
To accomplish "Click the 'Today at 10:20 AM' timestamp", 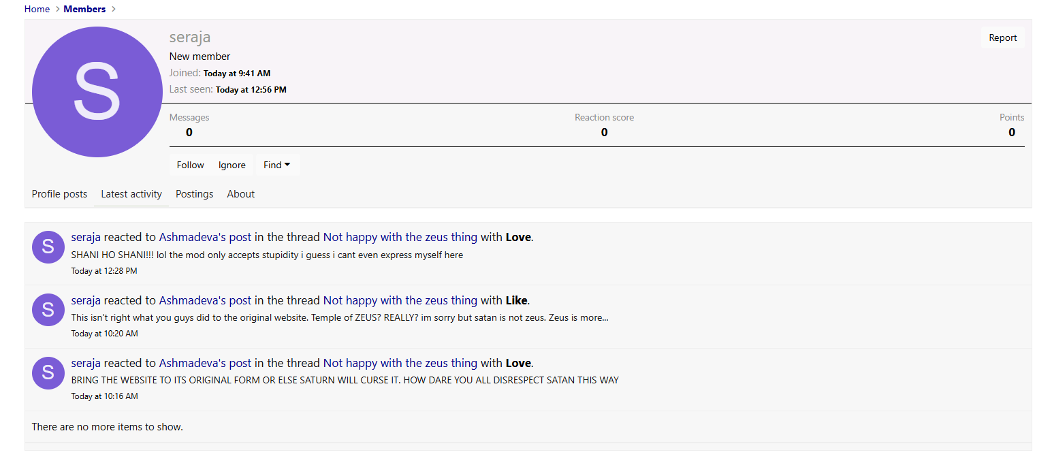I will [x=104, y=334].
